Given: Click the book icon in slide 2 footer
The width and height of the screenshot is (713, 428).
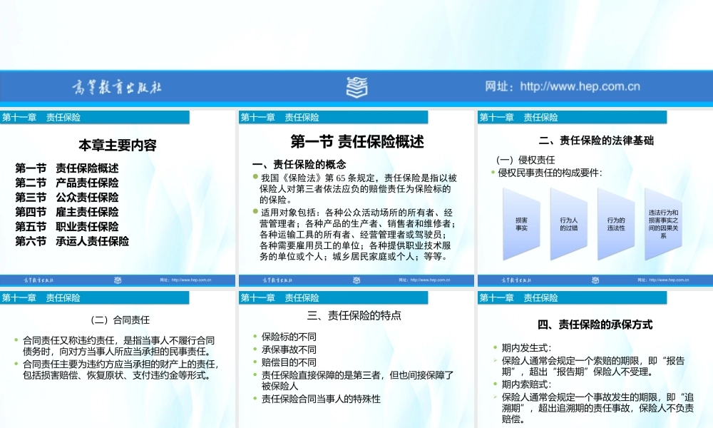Looking at the screenshot, I should tap(354, 280).
